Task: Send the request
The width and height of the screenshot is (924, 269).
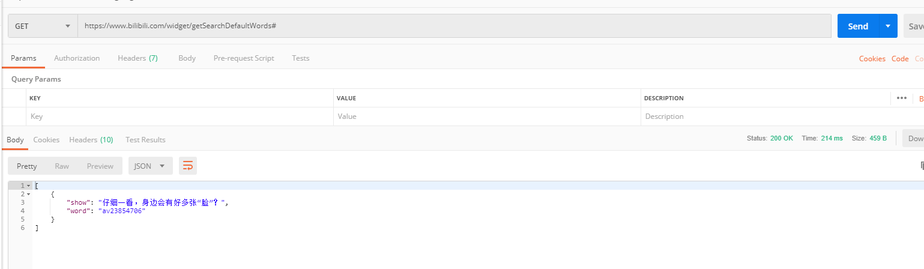Action: (858, 26)
